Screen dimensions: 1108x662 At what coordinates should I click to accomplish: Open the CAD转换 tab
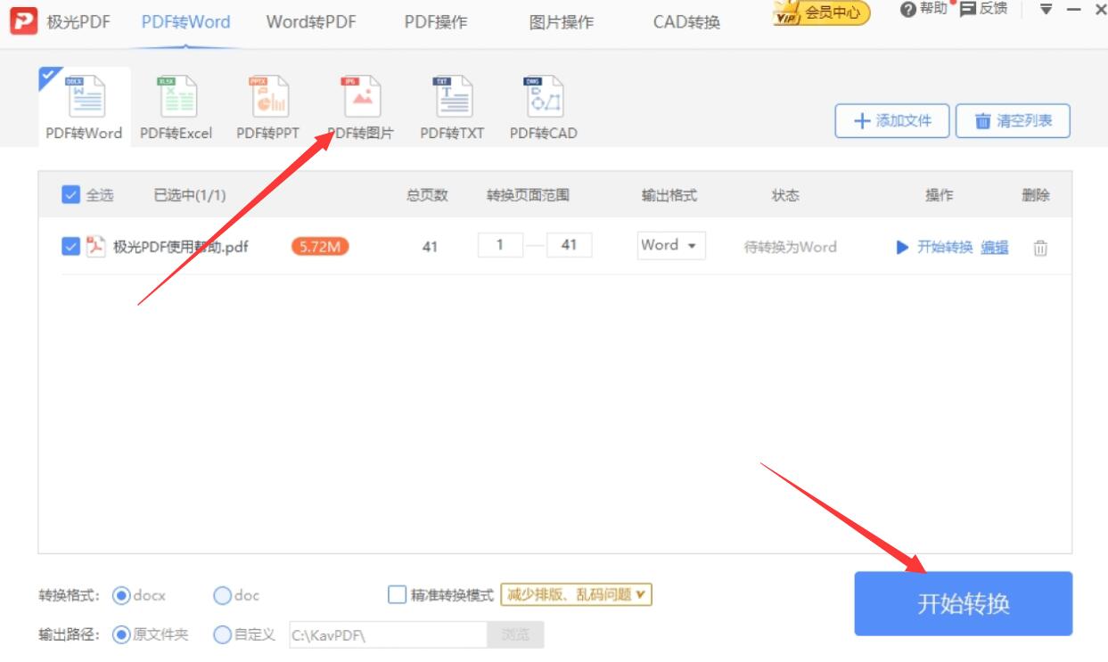pos(686,22)
